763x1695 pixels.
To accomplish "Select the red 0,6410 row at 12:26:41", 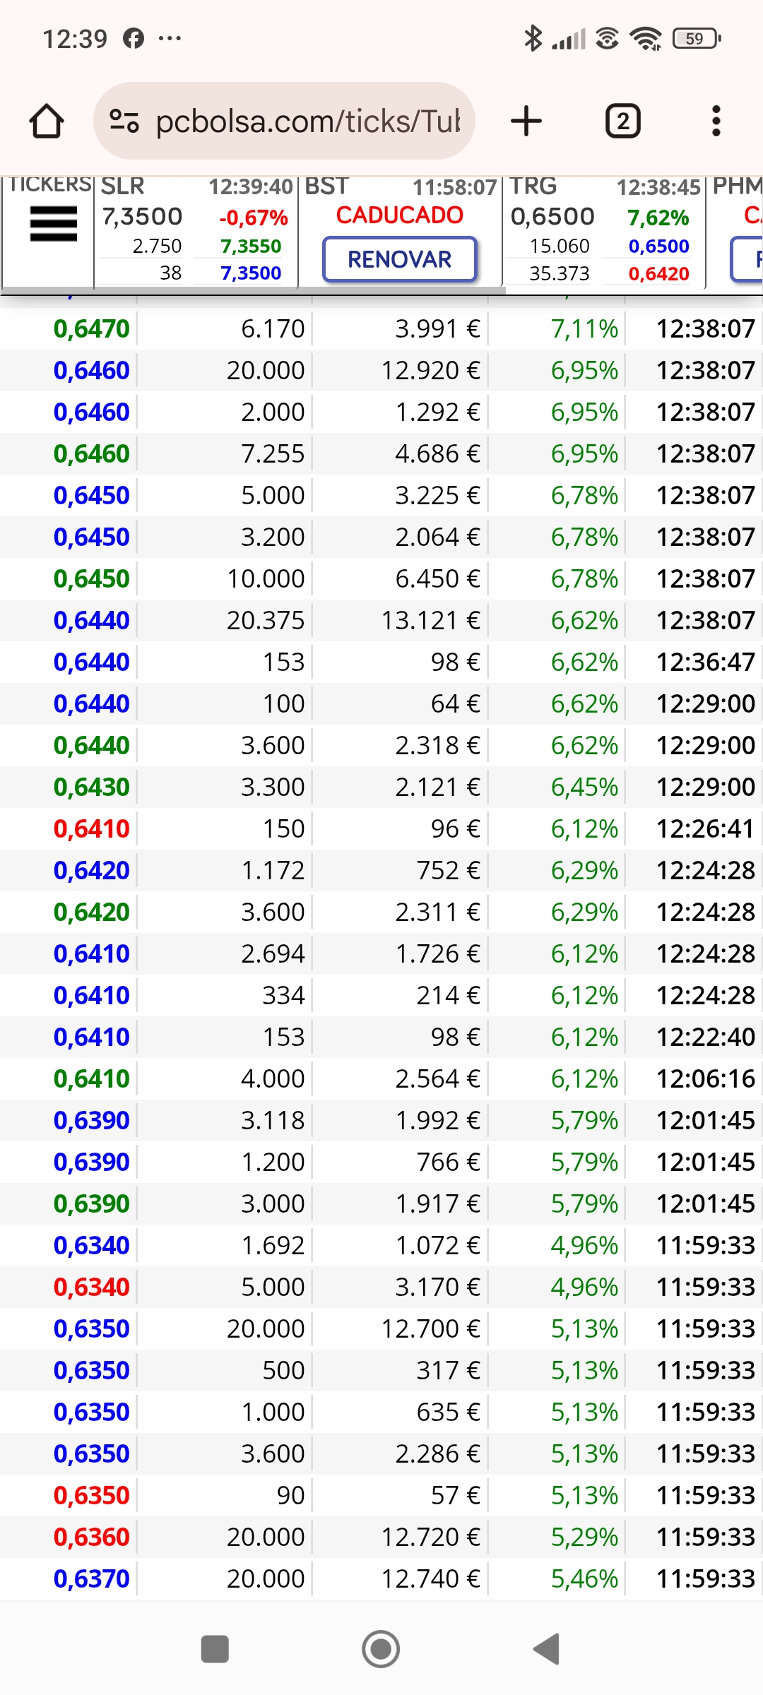I will pos(381,828).
